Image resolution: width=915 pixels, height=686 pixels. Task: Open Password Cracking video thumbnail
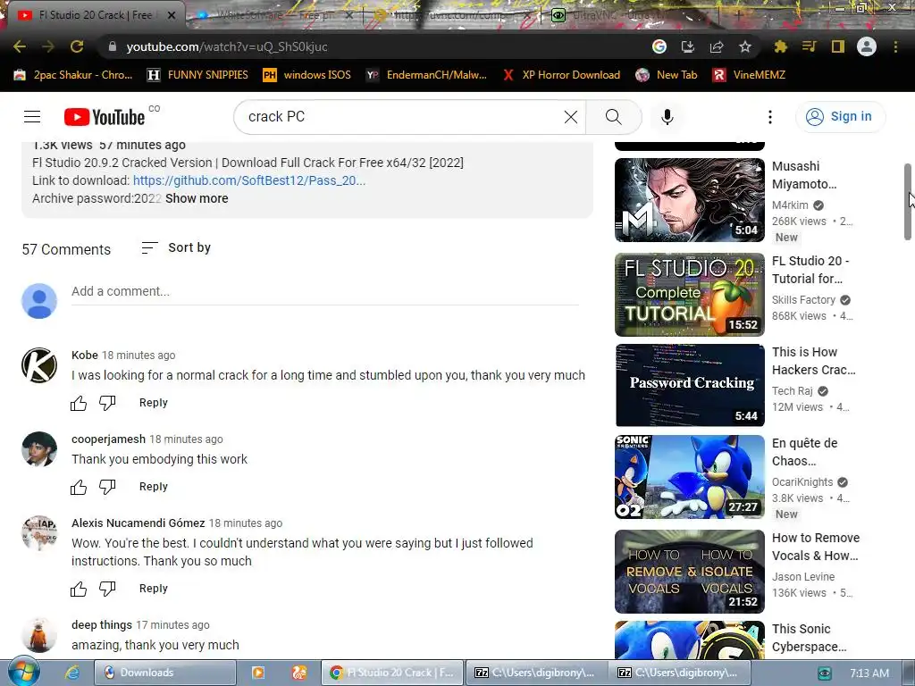tap(689, 386)
